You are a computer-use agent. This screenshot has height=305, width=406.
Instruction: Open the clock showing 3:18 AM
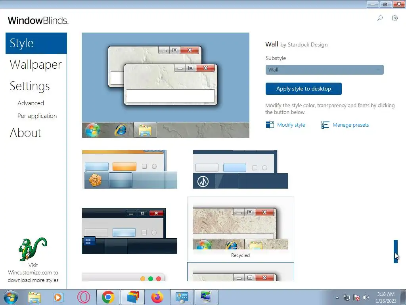tap(386, 297)
